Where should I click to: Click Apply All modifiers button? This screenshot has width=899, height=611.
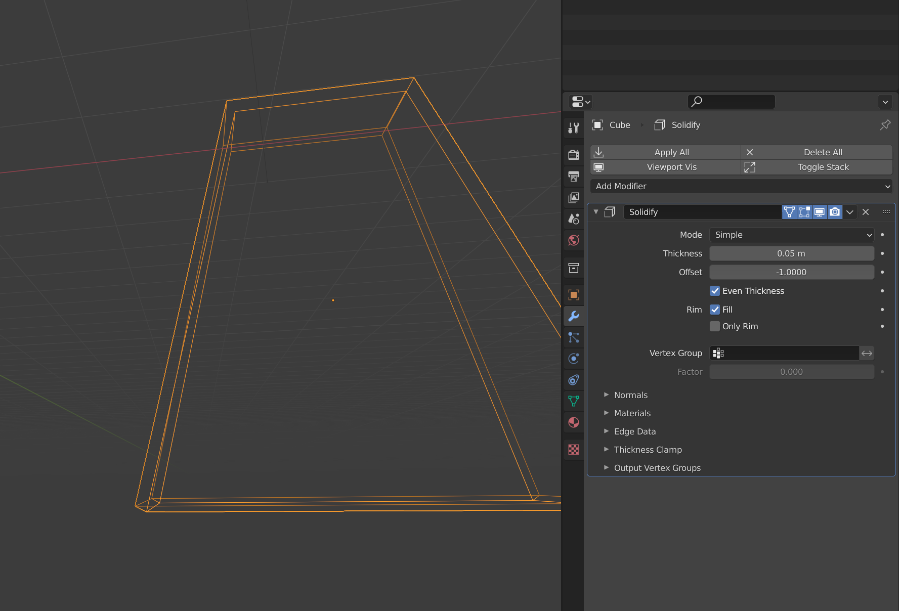coord(665,152)
